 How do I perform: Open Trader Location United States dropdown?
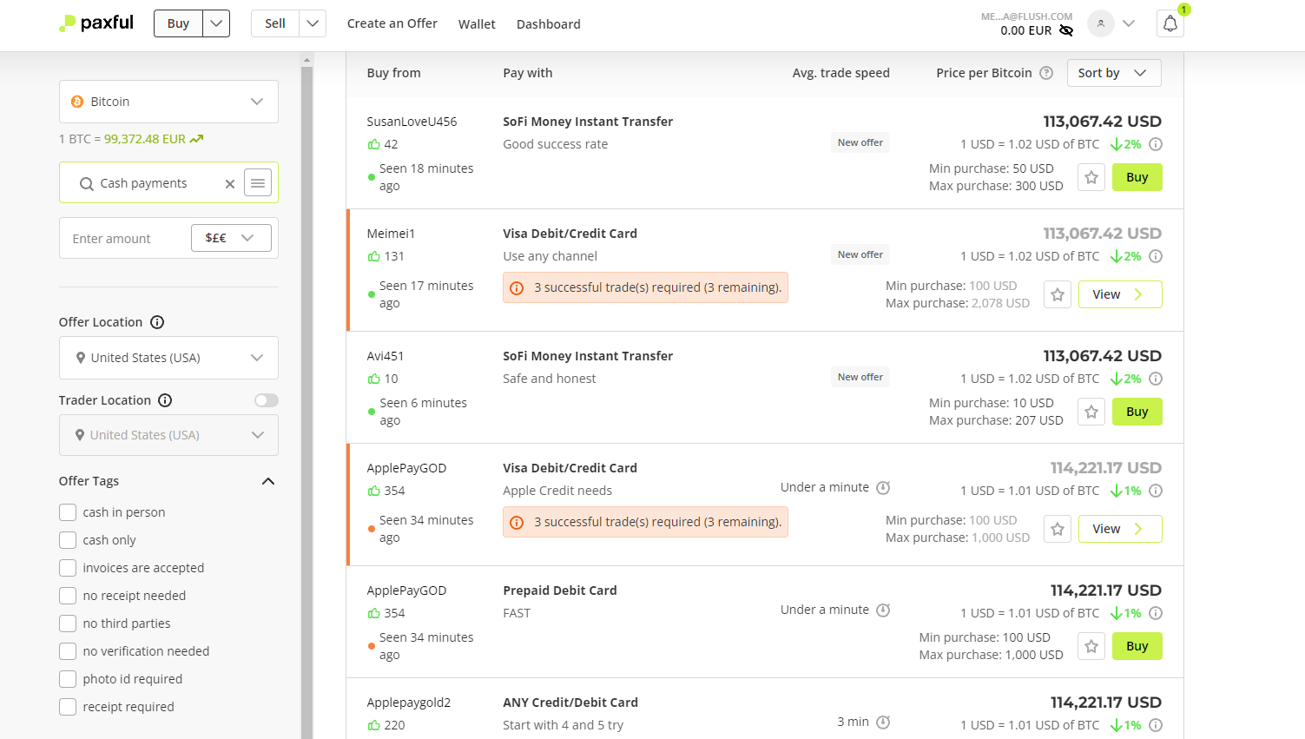[168, 435]
